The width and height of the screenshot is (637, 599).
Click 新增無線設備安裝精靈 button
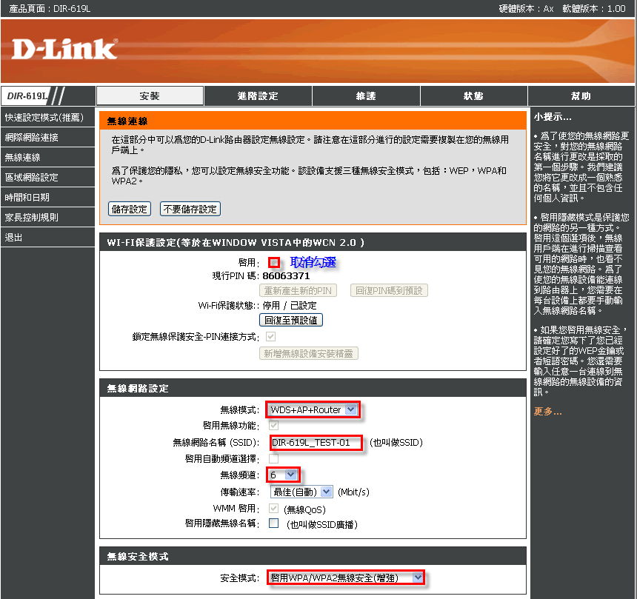pos(309,353)
